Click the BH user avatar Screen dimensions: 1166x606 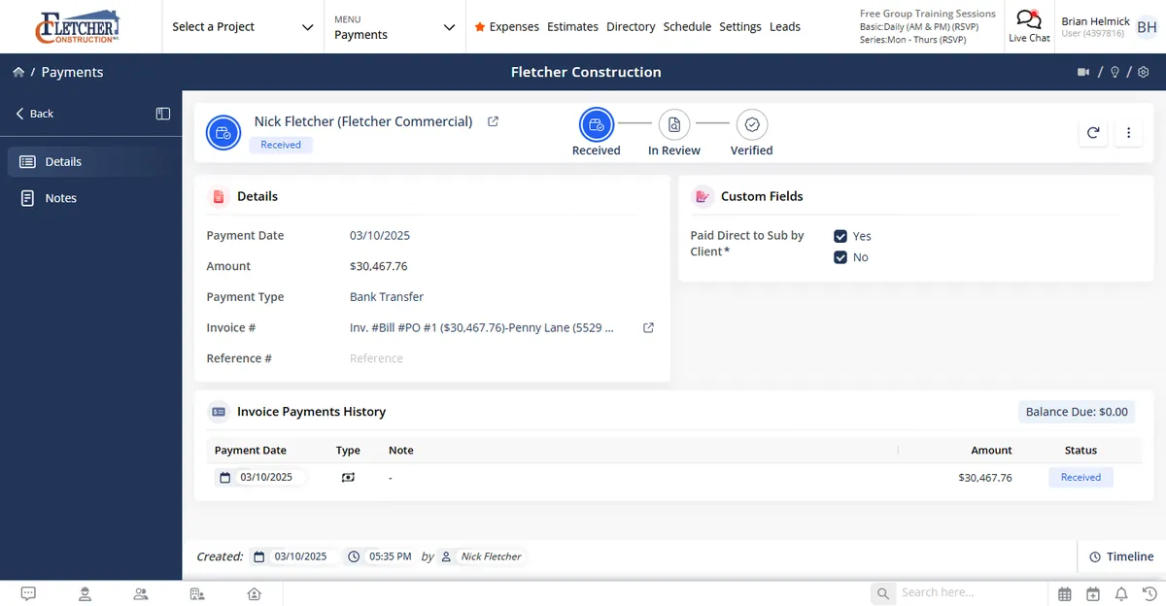(x=1147, y=27)
